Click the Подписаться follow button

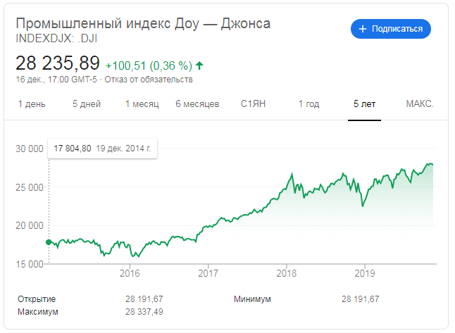[391, 29]
